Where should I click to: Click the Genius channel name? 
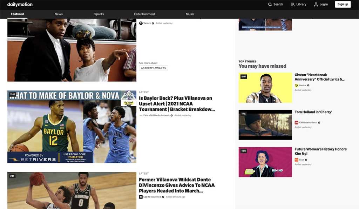click(x=303, y=85)
